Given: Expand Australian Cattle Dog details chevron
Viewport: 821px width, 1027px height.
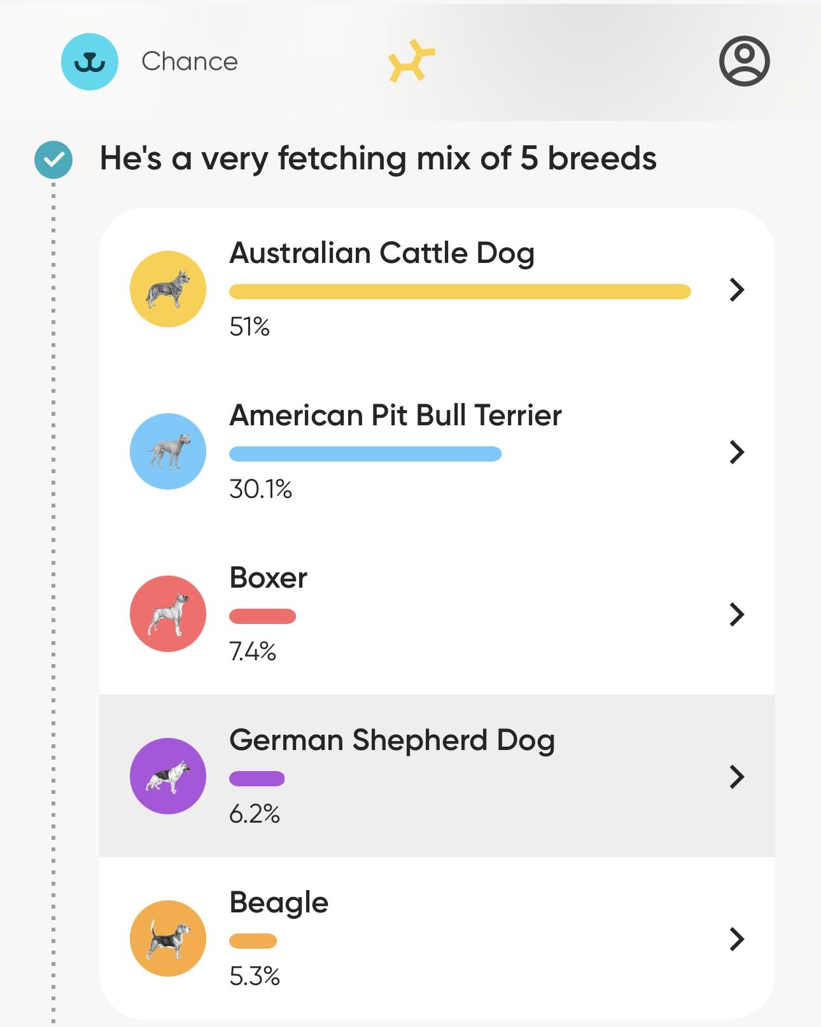Looking at the screenshot, I should click(736, 290).
